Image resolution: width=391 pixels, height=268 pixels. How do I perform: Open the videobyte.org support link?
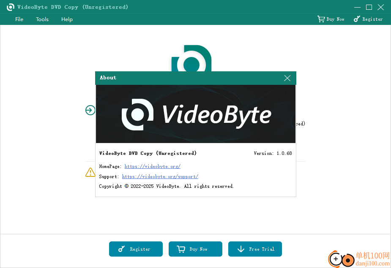click(160, 176)
